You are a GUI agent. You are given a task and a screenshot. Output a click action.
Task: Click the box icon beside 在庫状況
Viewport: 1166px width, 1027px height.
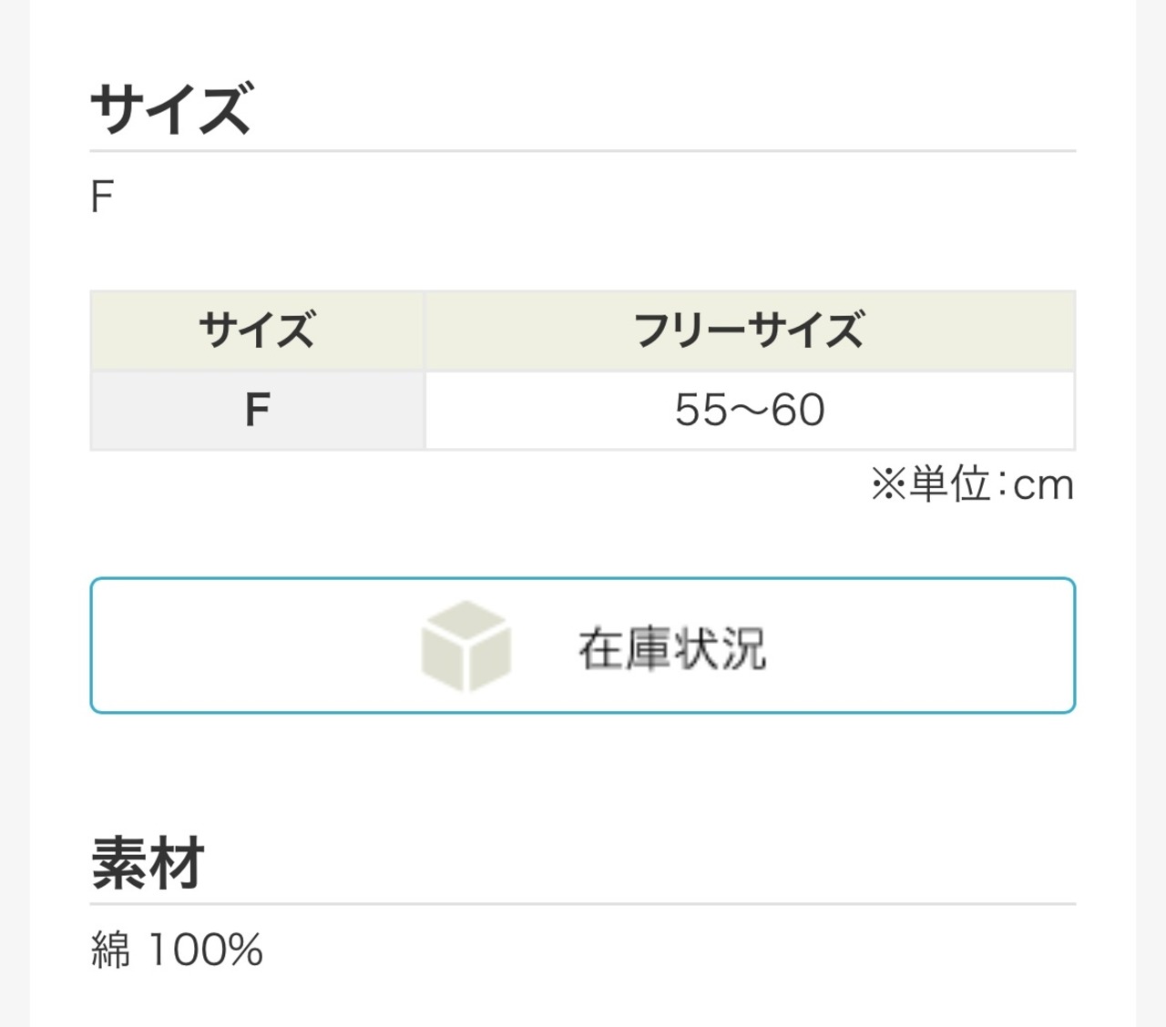[x=465, y=646]
